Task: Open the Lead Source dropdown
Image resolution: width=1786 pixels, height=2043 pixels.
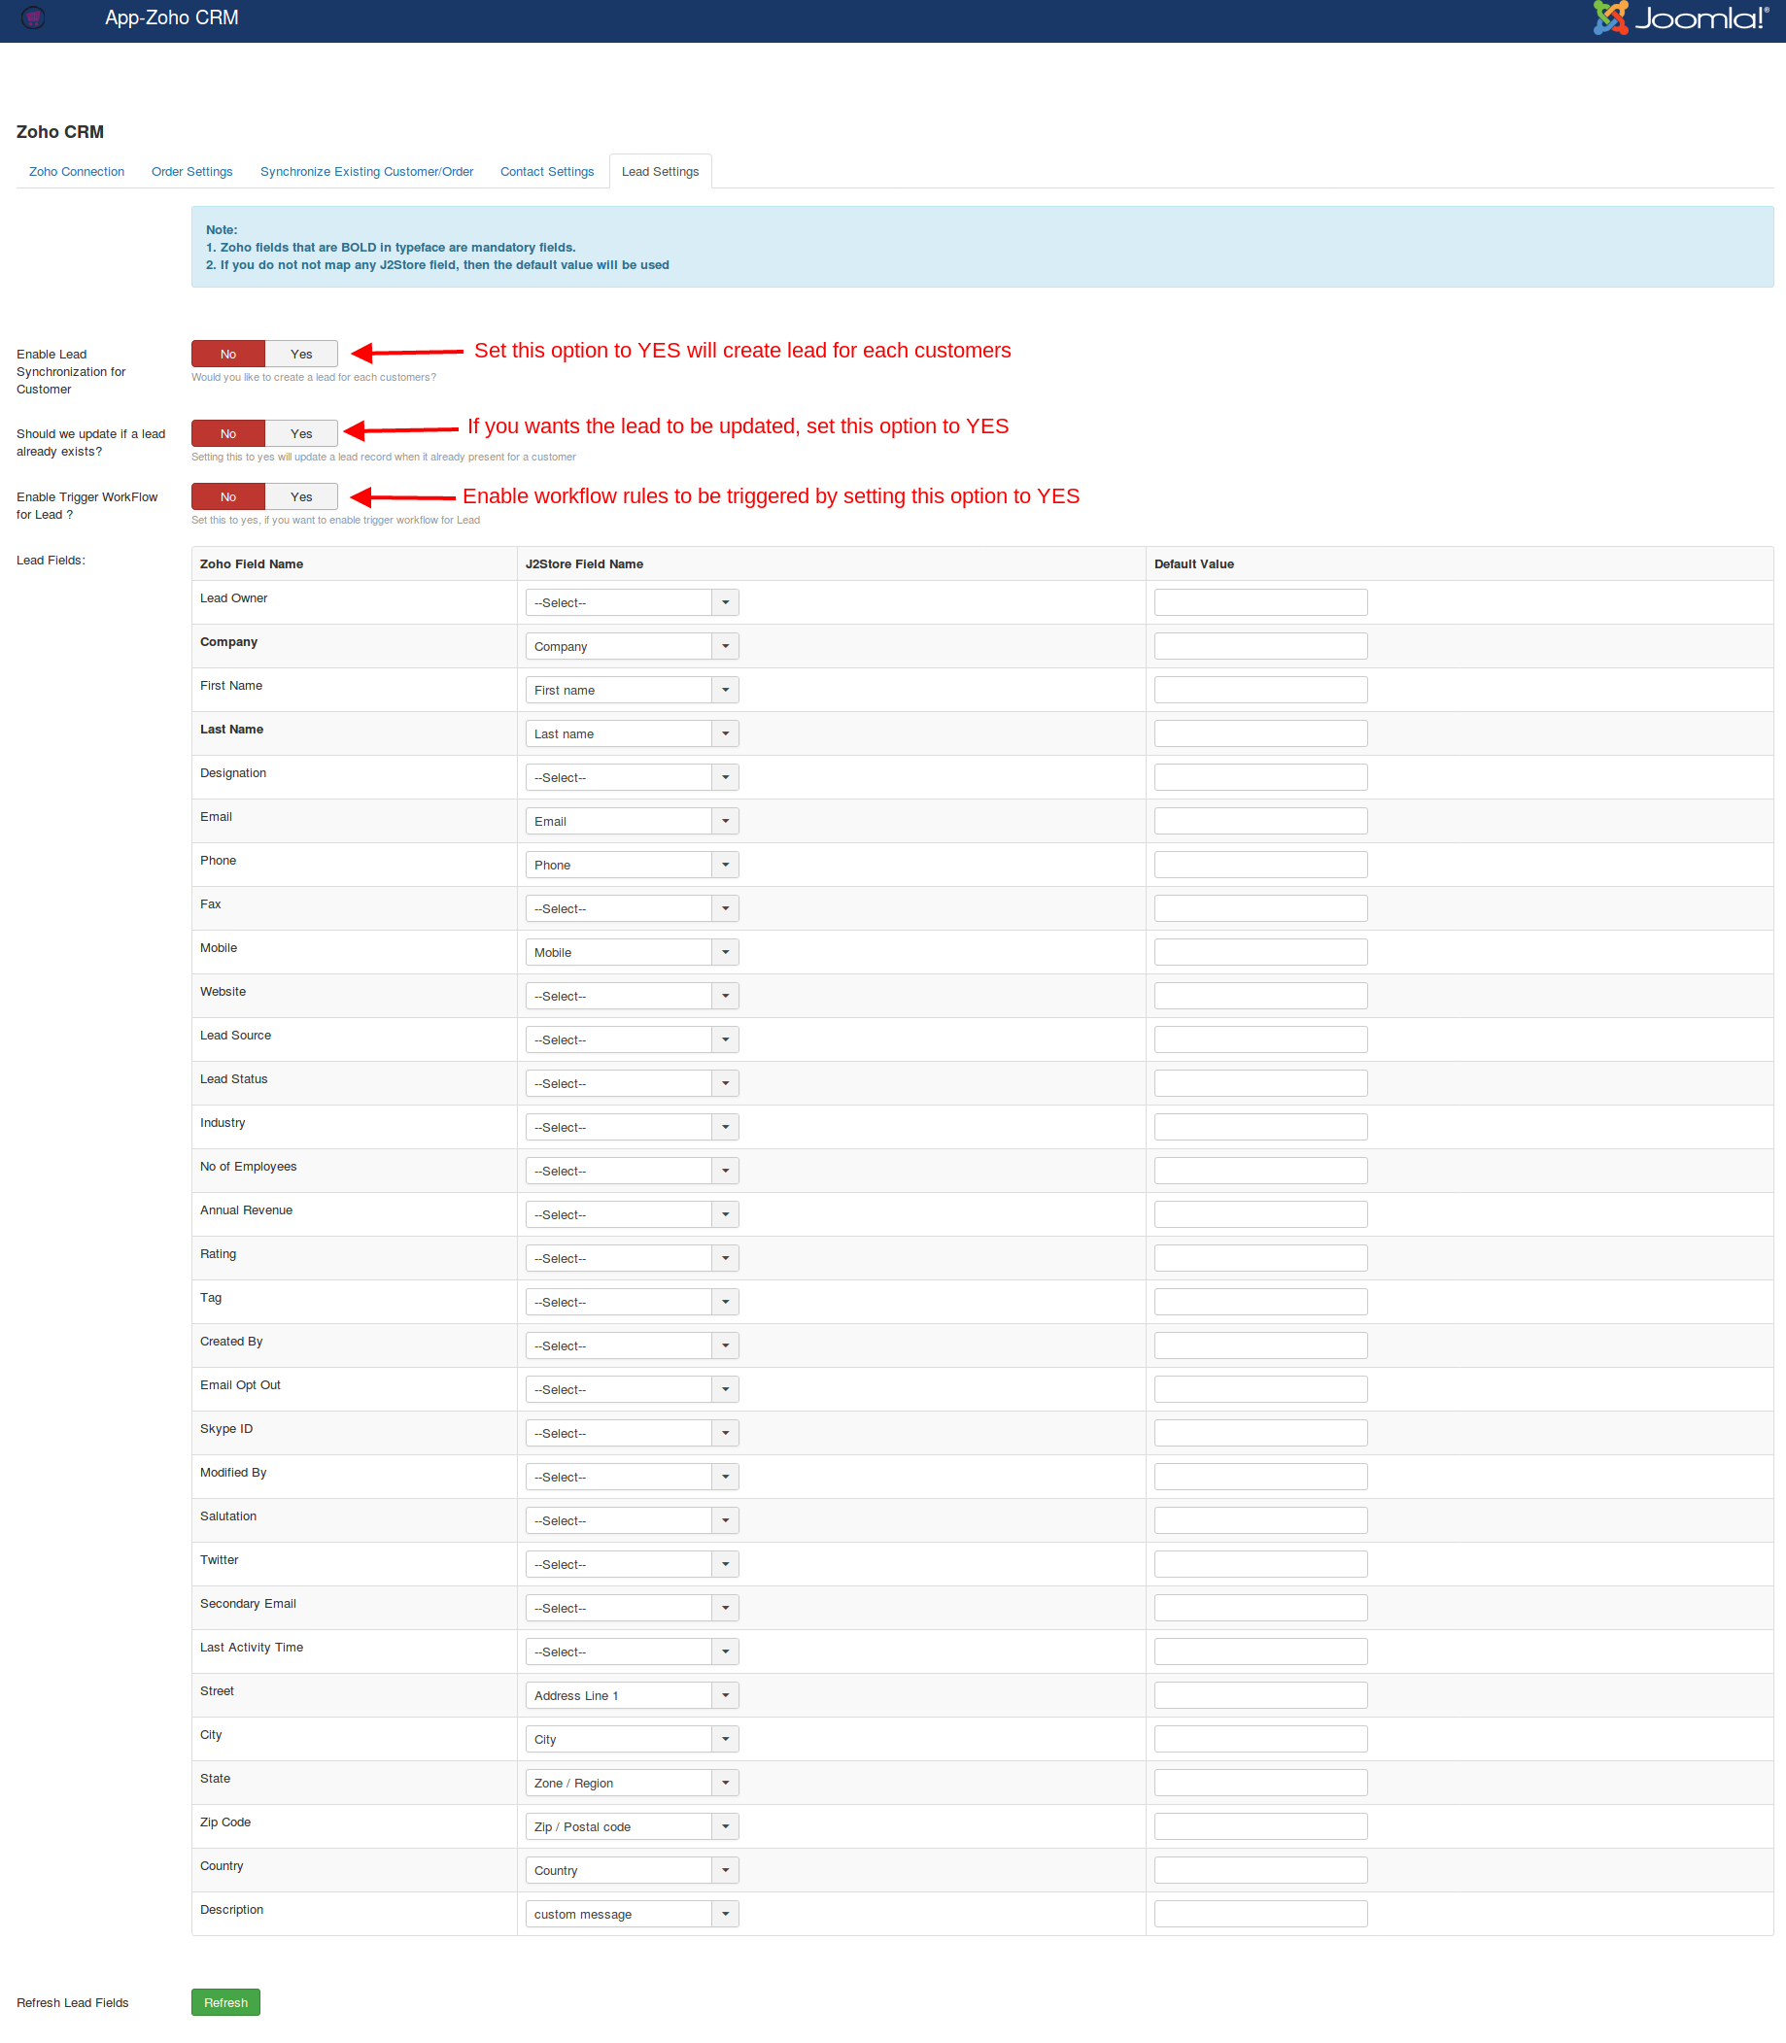Action: pyautogui.click(x=632, y=1040)
